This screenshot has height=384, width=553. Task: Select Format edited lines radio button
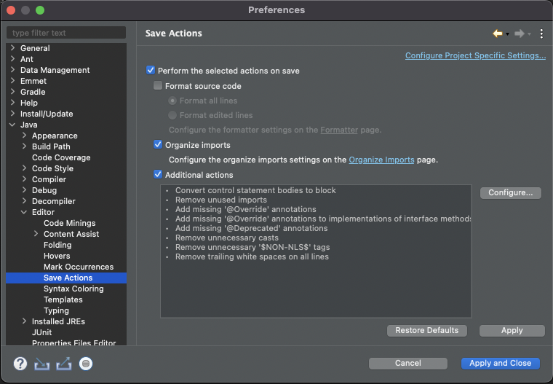pos(172,115)
